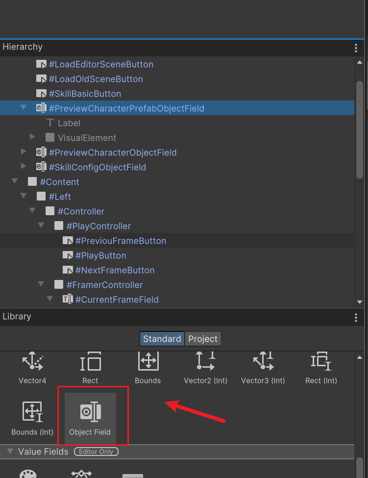Select the Object Field library control

[90, 418]
